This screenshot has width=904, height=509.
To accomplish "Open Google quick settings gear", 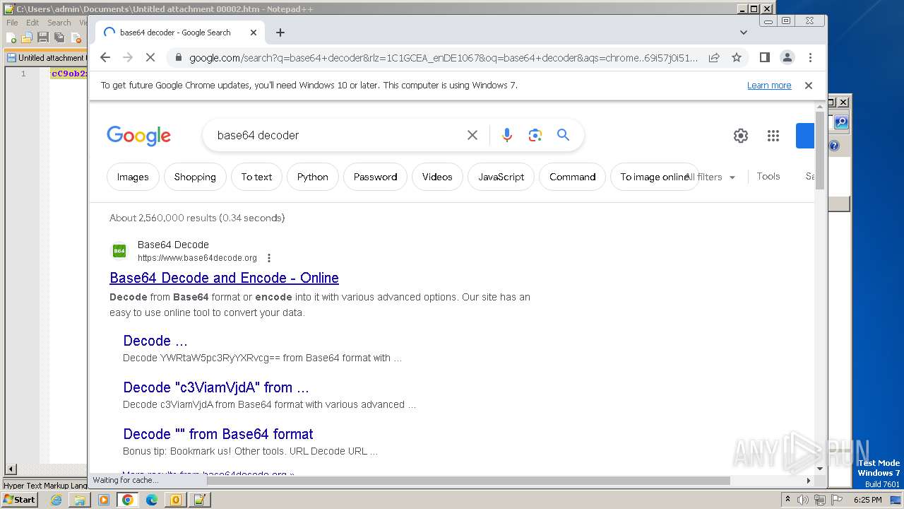I will coord(740,136).
